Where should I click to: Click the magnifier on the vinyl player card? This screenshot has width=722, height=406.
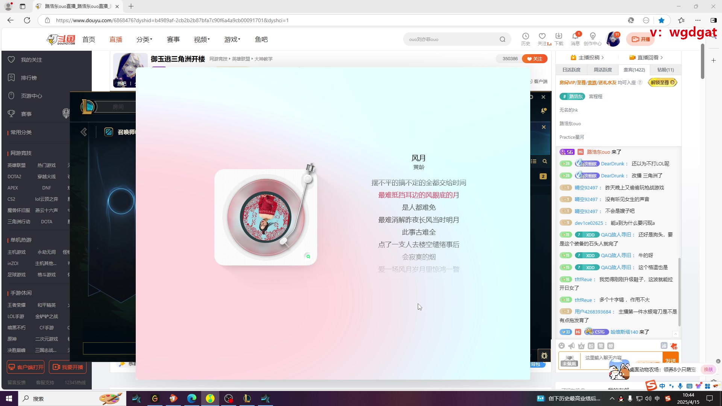click(308, 256)
